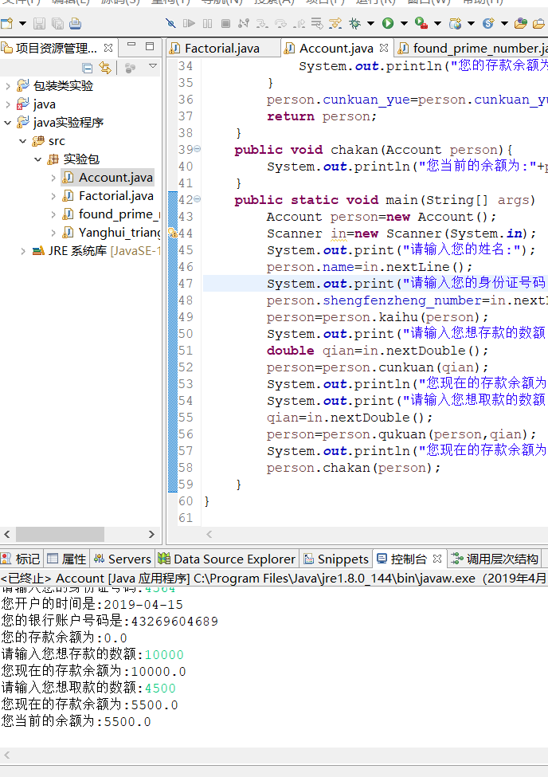Click project explorer horizontal scrollbar thumb

point(60,534)
